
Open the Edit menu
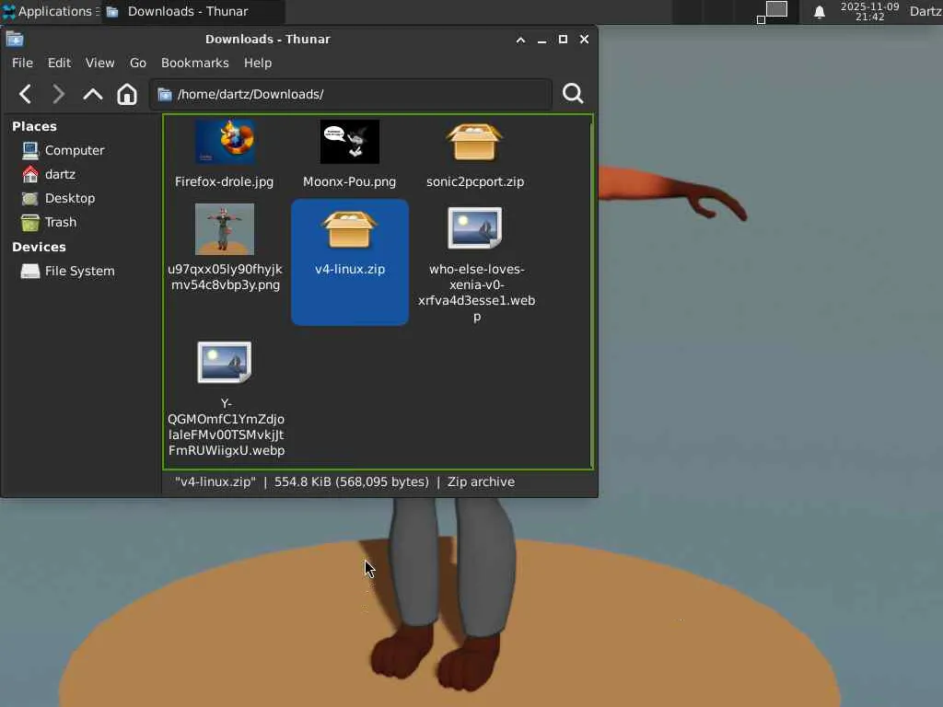pos(59,63)
